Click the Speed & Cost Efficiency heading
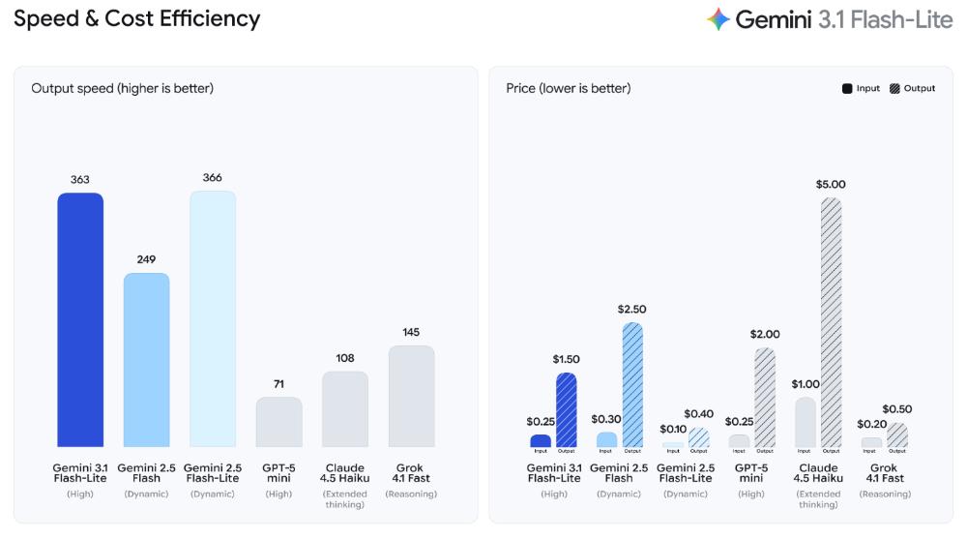 click(x=137, y=18)
